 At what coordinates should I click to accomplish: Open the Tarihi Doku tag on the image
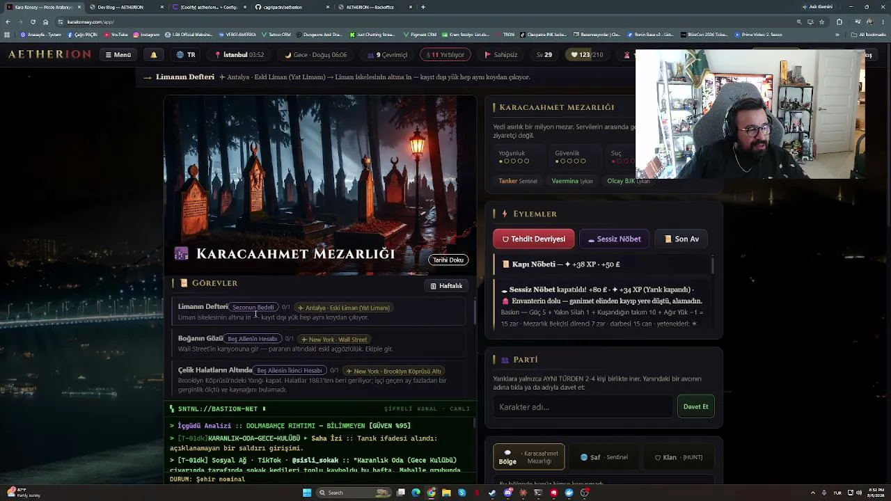[x=448, y=260]
